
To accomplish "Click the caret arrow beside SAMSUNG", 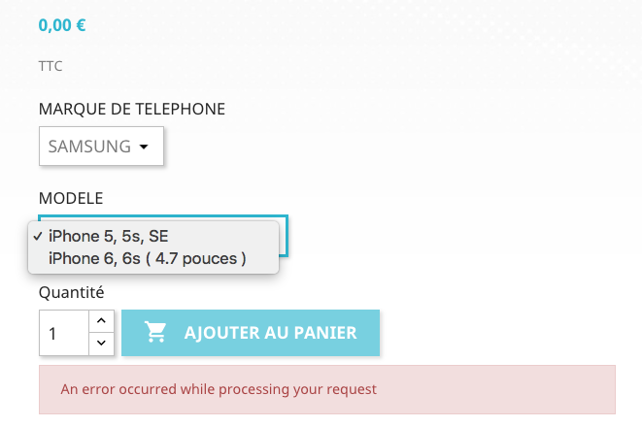I will 144,147.
